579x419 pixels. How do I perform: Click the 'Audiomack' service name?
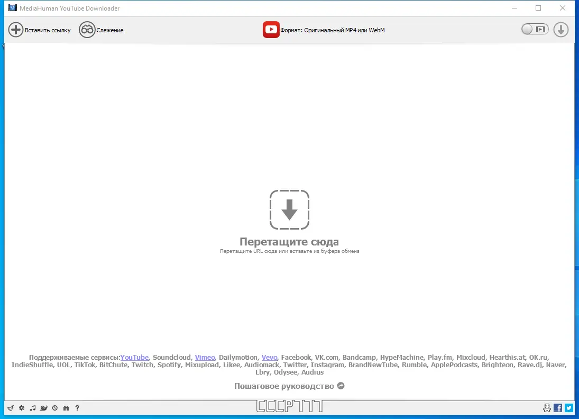(261, 365)
